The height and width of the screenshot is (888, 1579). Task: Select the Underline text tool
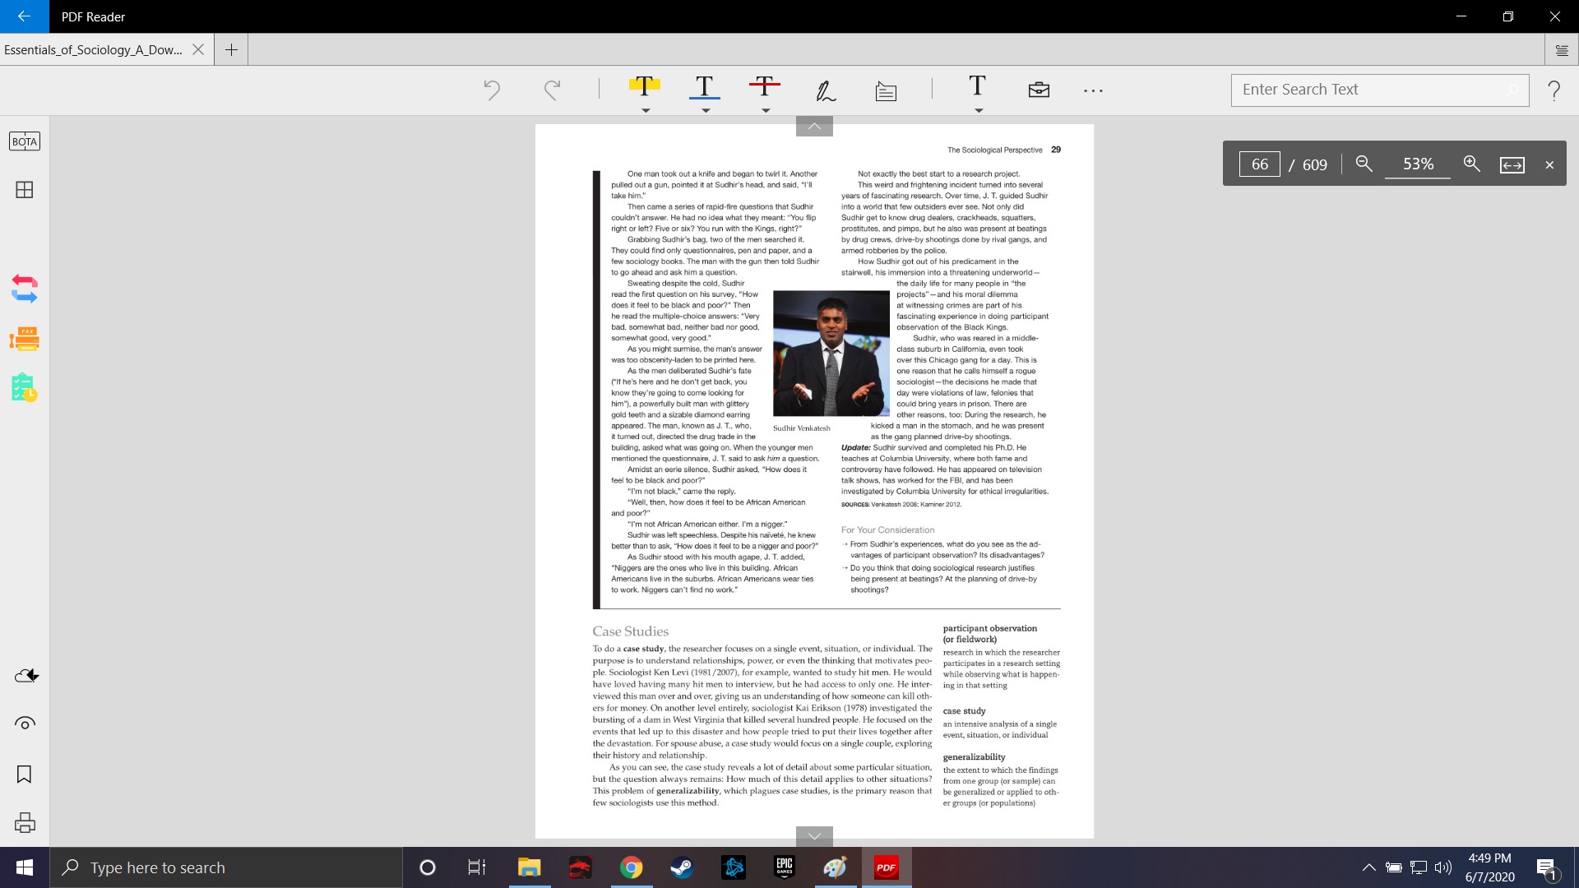click(x=704, y=87)
